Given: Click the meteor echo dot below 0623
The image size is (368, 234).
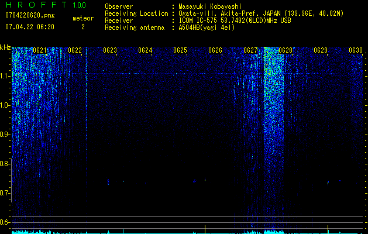Looking at the screenshot, I should coord(108,182).
